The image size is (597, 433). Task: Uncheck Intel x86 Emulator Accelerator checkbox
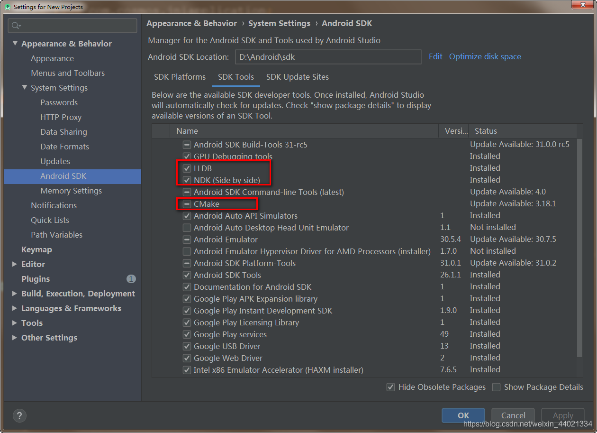(x=187, y=370)
